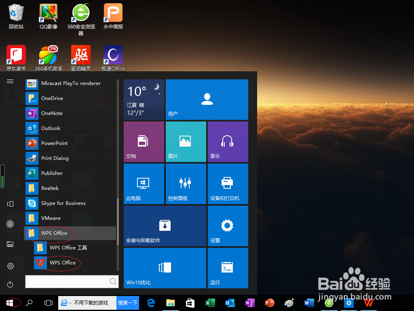Viewport: 414px width, 311px height.
Task: Click the Start menu search box
Action: click(x=72, y=281)
